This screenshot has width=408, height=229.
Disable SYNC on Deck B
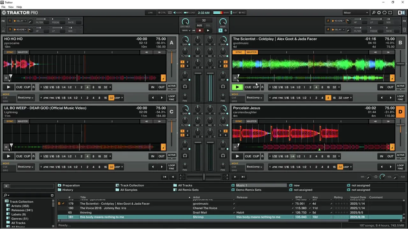click(x=239, y=52)
